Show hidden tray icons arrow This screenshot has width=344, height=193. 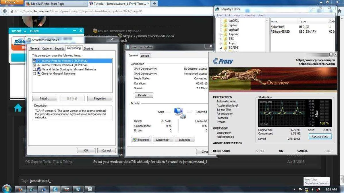[294, 190]
